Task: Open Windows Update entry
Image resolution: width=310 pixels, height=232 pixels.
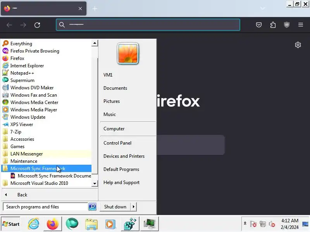Action: coord(46,117)
